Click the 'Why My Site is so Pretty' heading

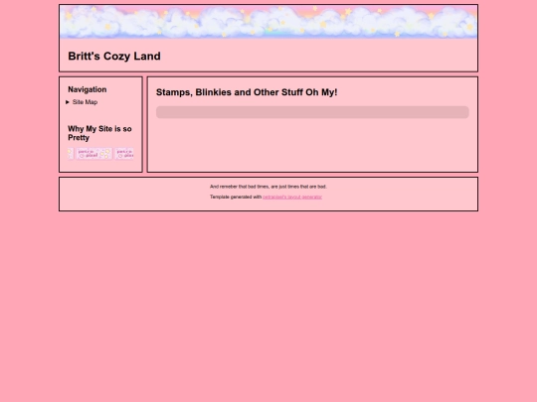99,133
